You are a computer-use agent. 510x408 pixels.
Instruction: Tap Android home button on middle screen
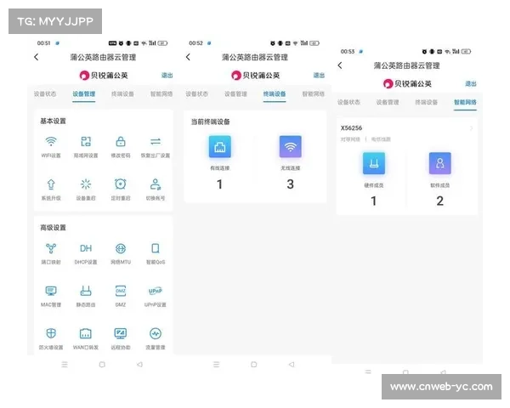pos(254,365)
